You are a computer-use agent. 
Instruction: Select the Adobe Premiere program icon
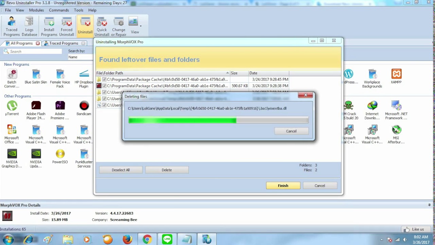coord(60,110)
